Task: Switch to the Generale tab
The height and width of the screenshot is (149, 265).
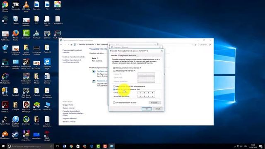Action: pyautogui.click(x=114, y=55)
